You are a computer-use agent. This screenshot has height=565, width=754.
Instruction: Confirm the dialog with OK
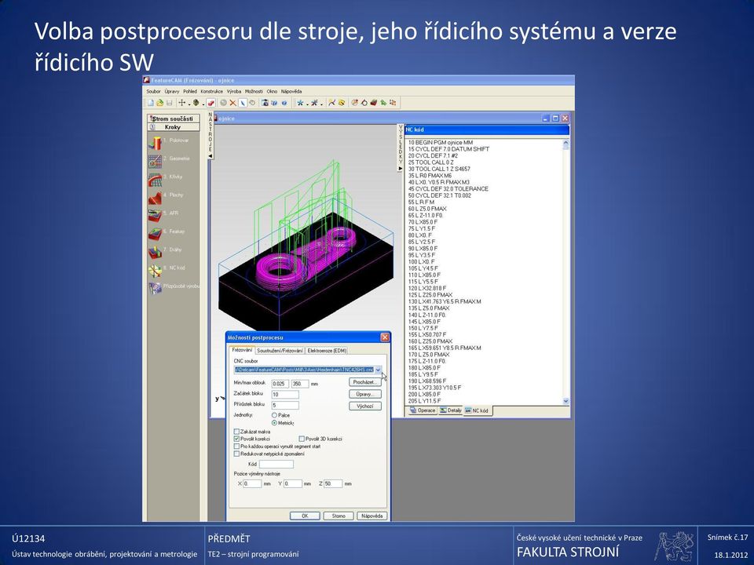305,516
